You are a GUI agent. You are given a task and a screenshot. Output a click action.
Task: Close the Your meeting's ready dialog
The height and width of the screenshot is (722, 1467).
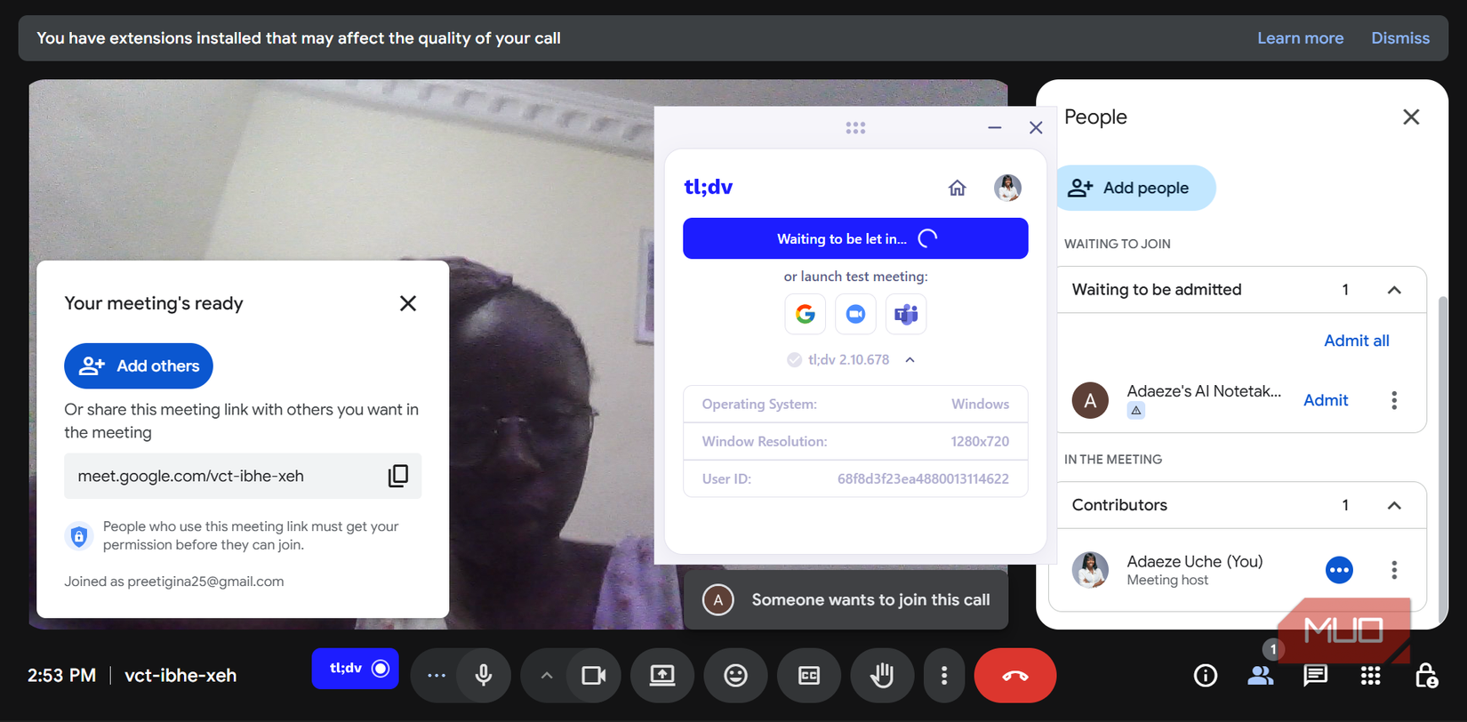pos(408,303)
